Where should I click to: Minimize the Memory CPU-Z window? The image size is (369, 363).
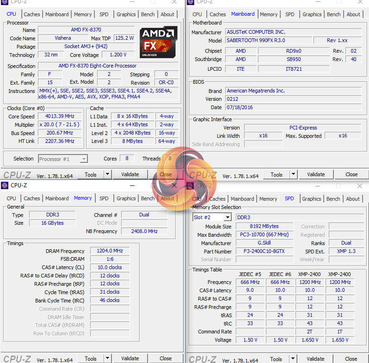tap(132, 186)
